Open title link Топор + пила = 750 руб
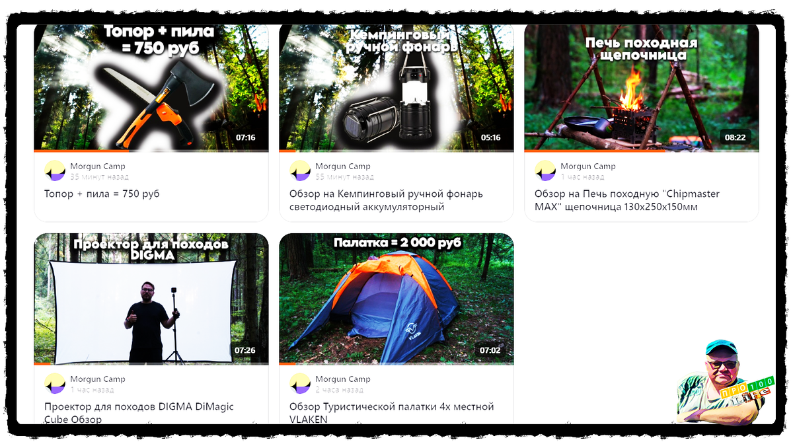 coord(102,194)
